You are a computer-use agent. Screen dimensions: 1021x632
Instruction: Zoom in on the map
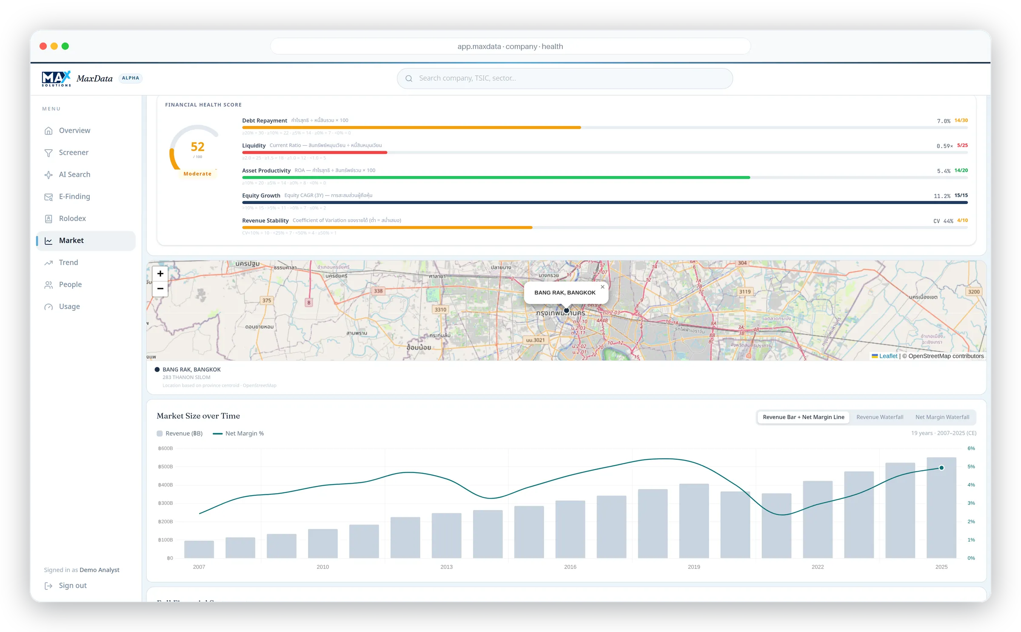160,274
